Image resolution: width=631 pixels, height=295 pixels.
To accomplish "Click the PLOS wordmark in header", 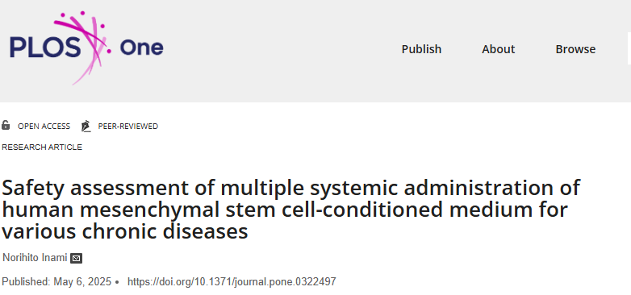I will coord(45,47).
